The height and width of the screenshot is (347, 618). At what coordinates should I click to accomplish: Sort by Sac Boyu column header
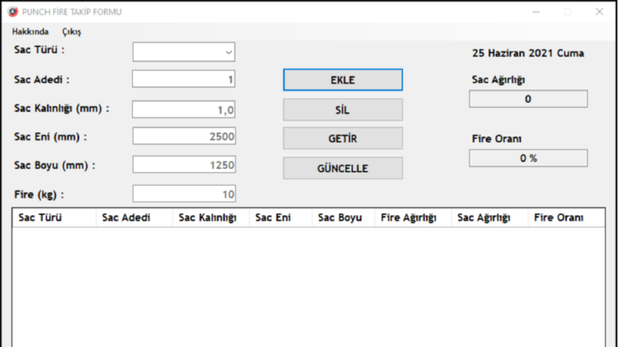point(343,218)
